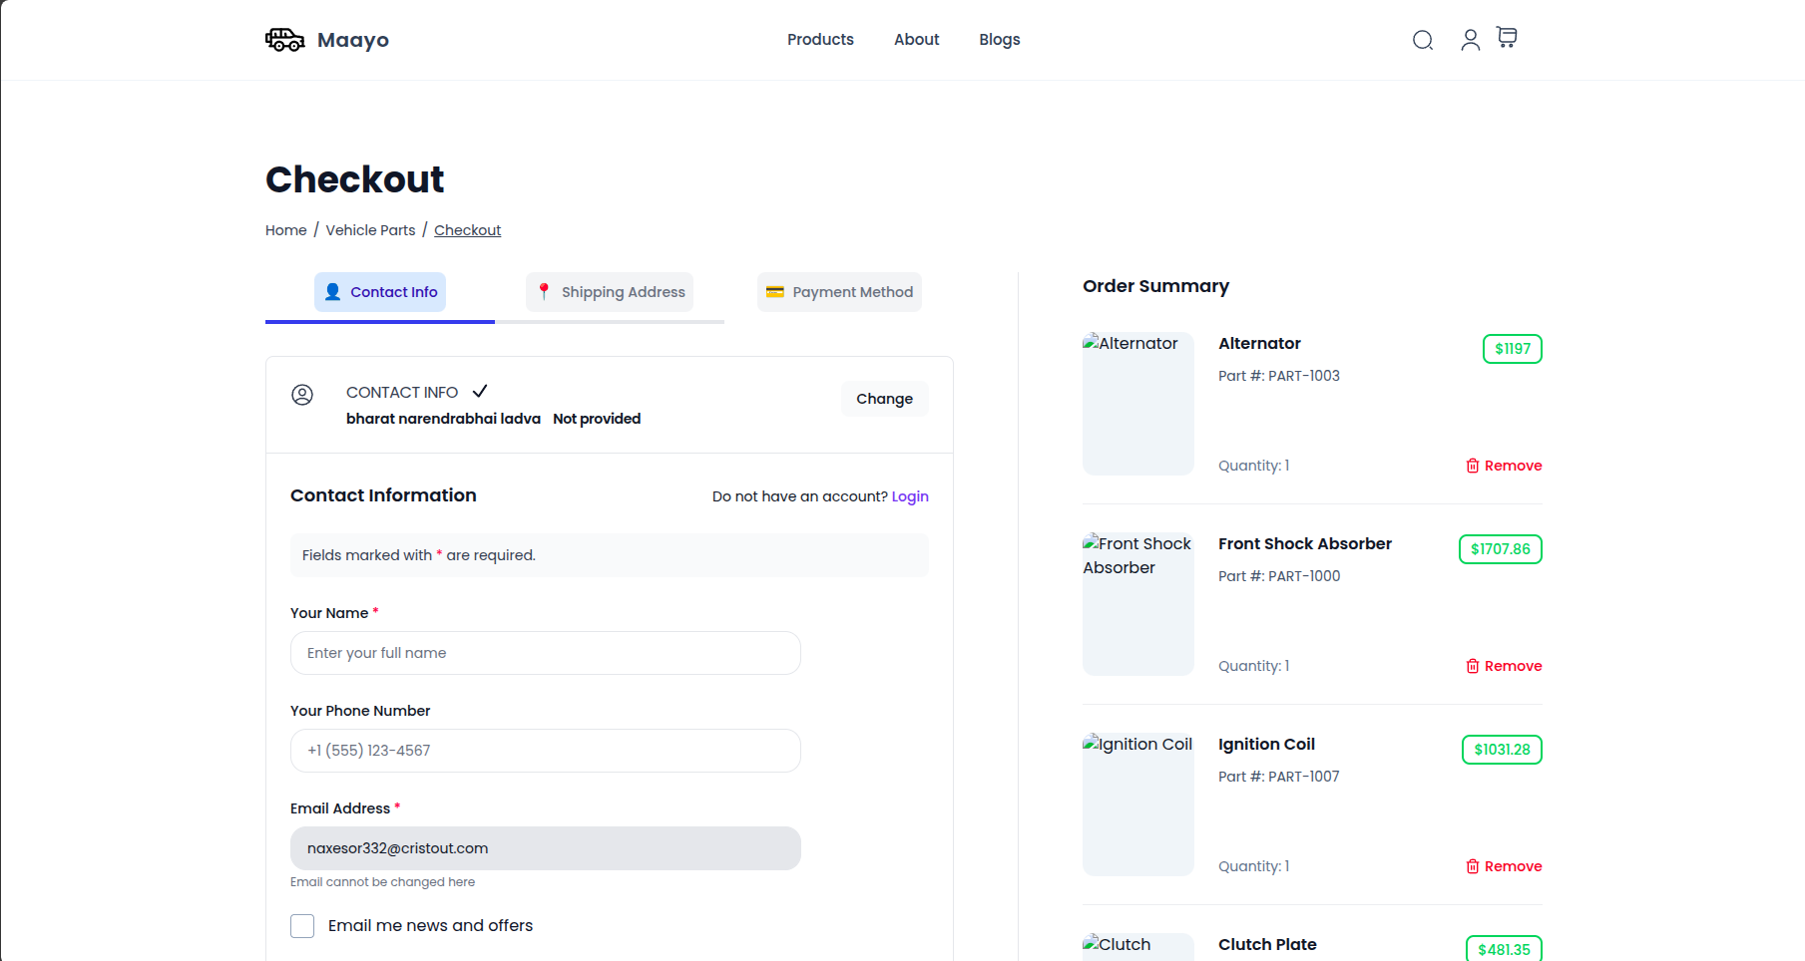
Task: Follow the Login link
Action: pos(909,496)
